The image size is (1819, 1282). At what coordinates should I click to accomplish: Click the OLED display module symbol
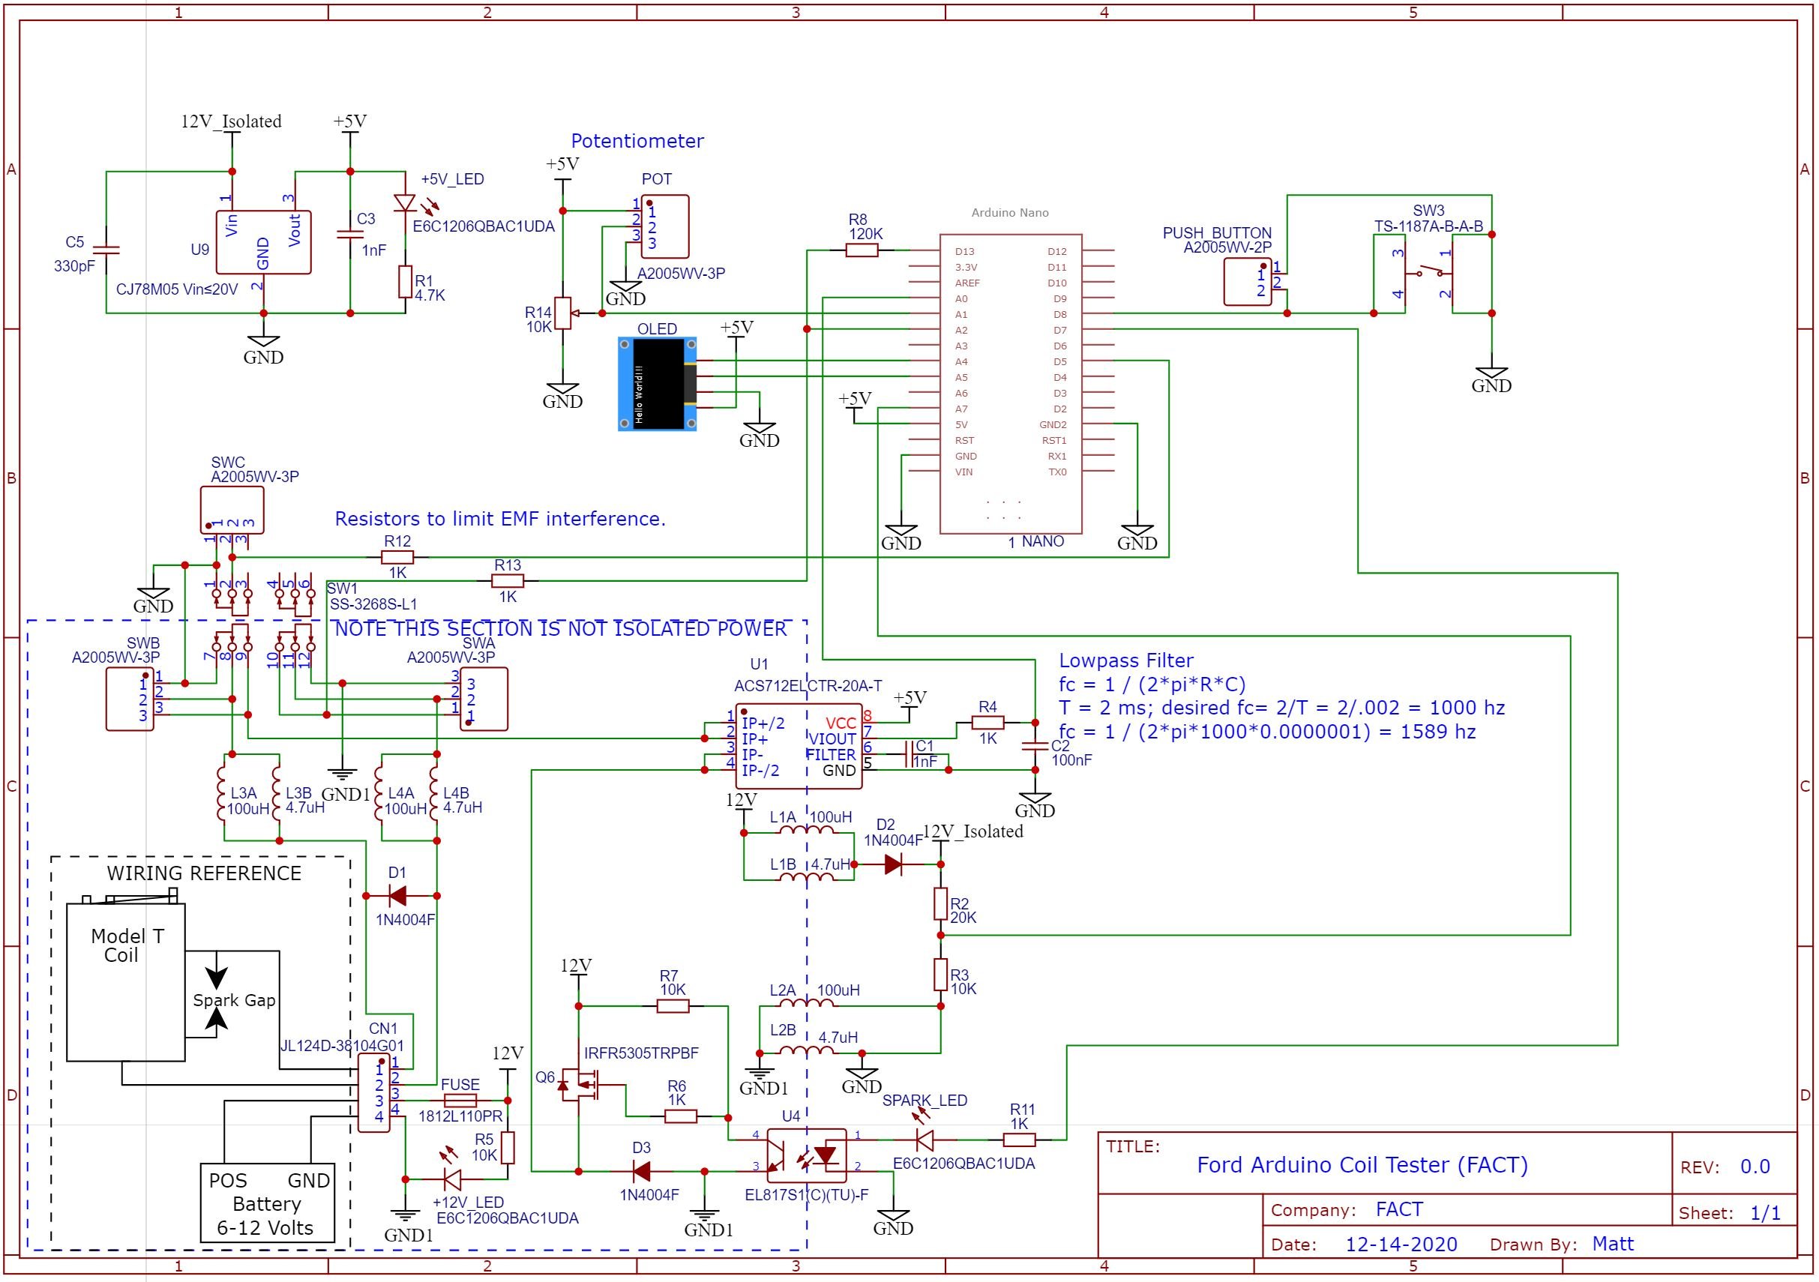[657, 385]
